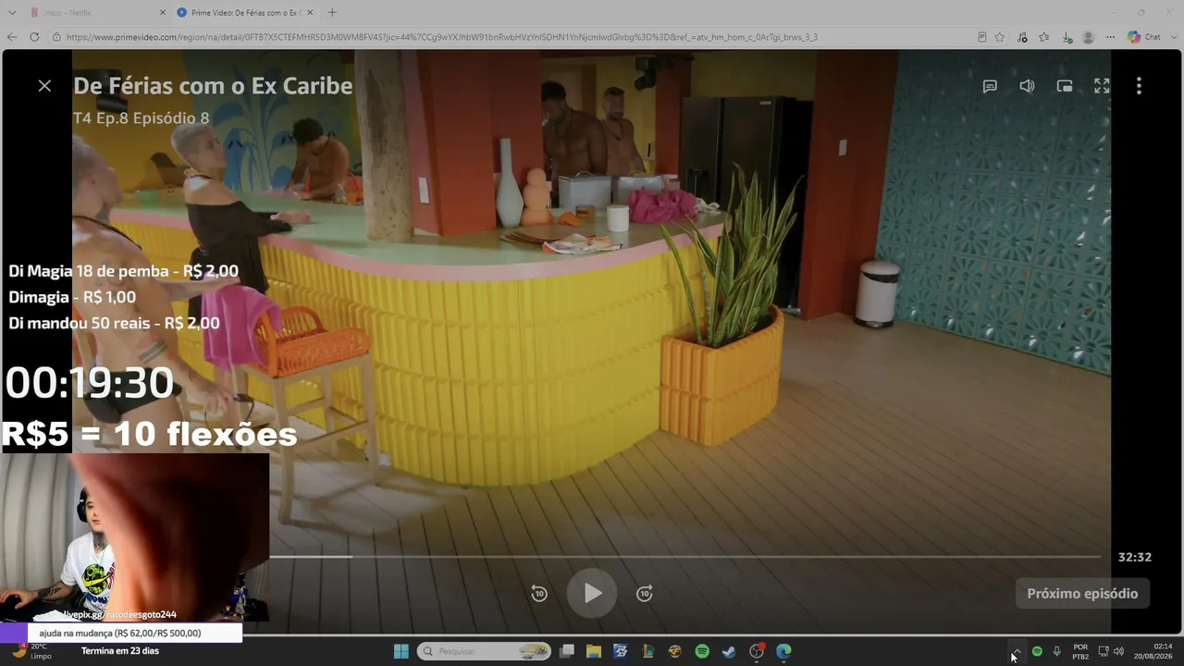Open Copilot Chat sidebar
Viewport: 1184px width, 666px height.
1144,37
